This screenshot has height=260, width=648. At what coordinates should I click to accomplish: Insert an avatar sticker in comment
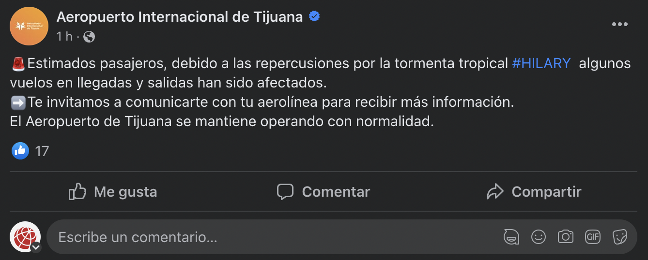tap(511, 237)
